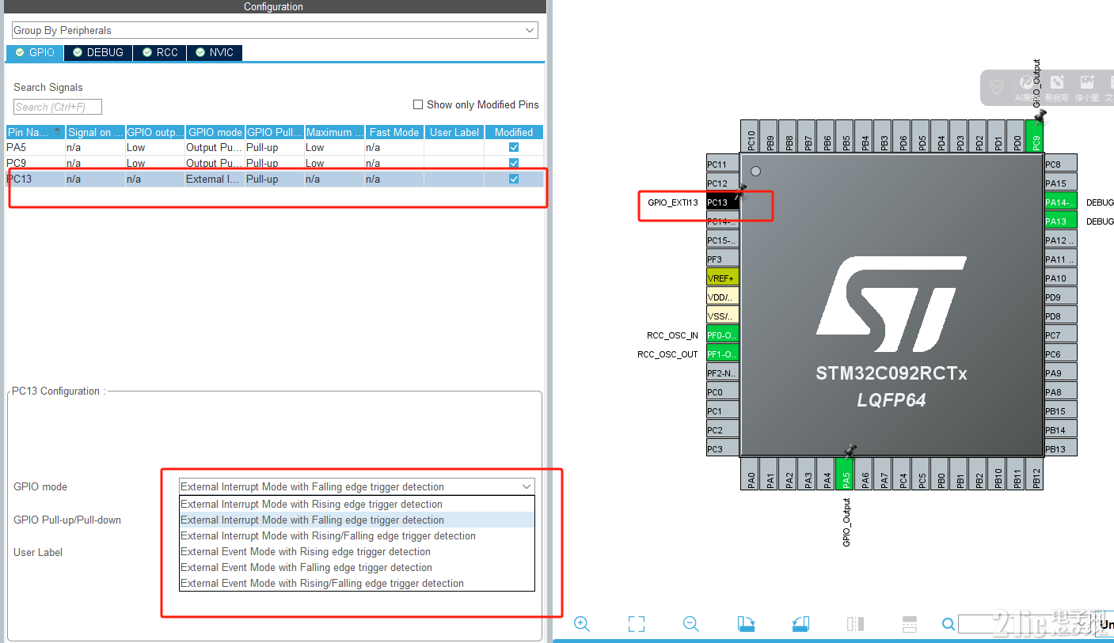Image resolution: width=1114 pixels, height=643 pixels.
Task: Select the PC13 row in pin table
Action: coord(275,179)
